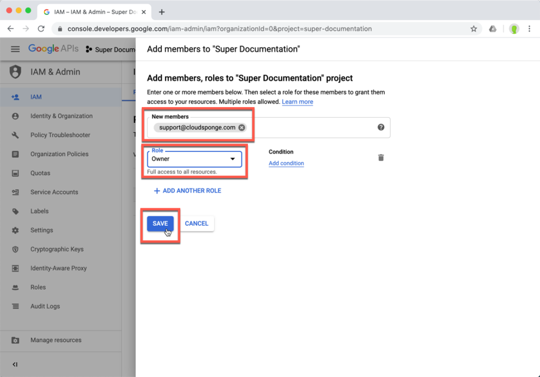Click the Labels tag icon
Image resolution: width=540 pixels, height=377 pixels.
click(15, 211)
